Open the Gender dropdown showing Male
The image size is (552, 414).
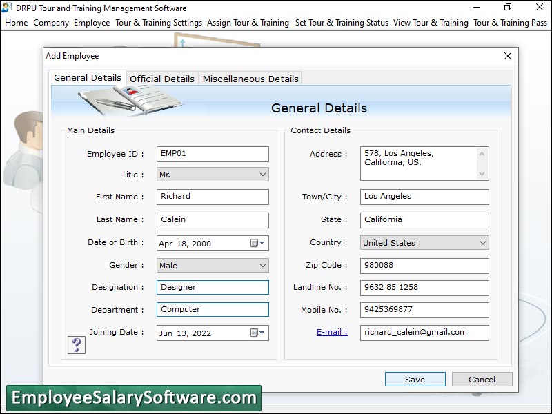tap(262, 265)
